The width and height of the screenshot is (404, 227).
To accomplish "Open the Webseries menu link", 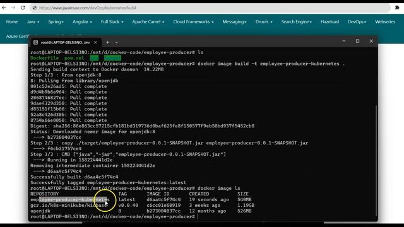I will [385, 22].
